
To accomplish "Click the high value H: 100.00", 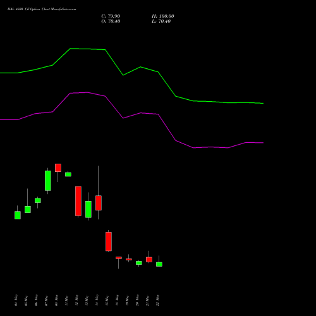I will point(163,16).
